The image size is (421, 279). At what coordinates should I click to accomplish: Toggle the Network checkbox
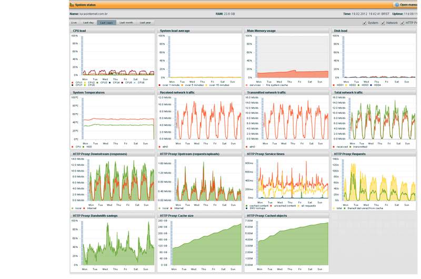(x=383, y=23)
